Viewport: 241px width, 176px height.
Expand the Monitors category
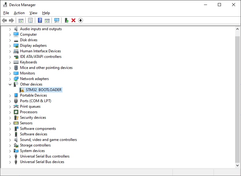10,74
